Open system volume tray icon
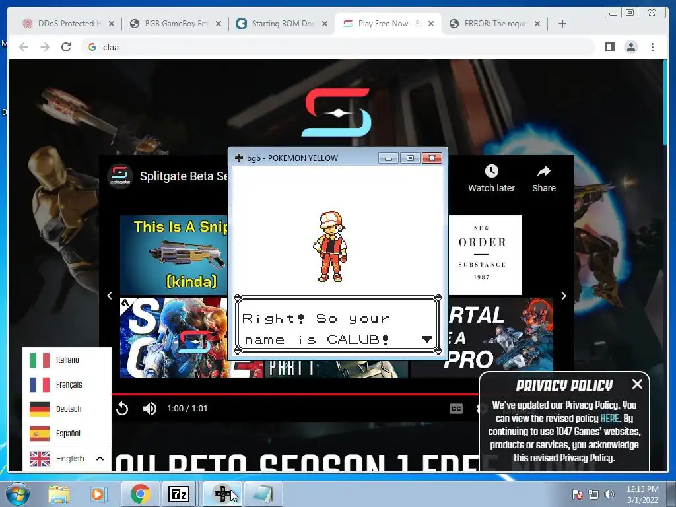This screenshot has width=676, height=507. [609, 494]
